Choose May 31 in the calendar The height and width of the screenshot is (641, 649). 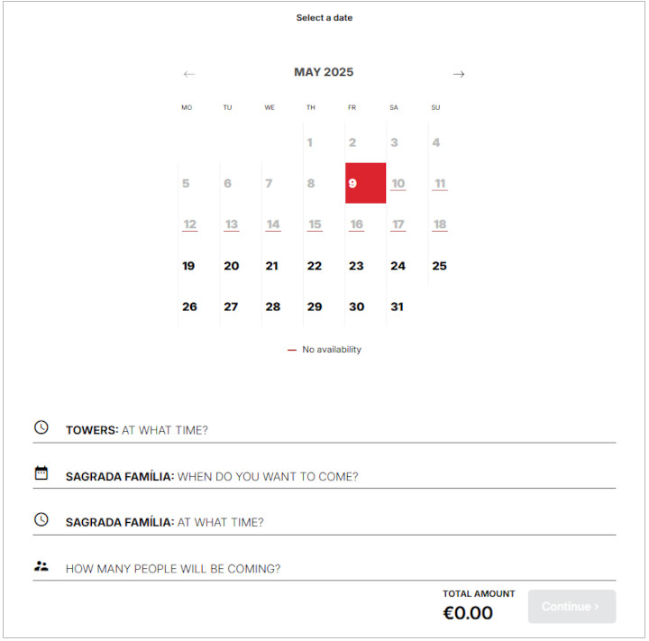398,307
